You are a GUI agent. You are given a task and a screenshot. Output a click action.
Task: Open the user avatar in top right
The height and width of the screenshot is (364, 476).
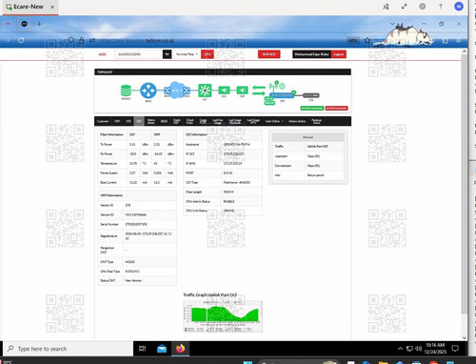tap(459, 6)
